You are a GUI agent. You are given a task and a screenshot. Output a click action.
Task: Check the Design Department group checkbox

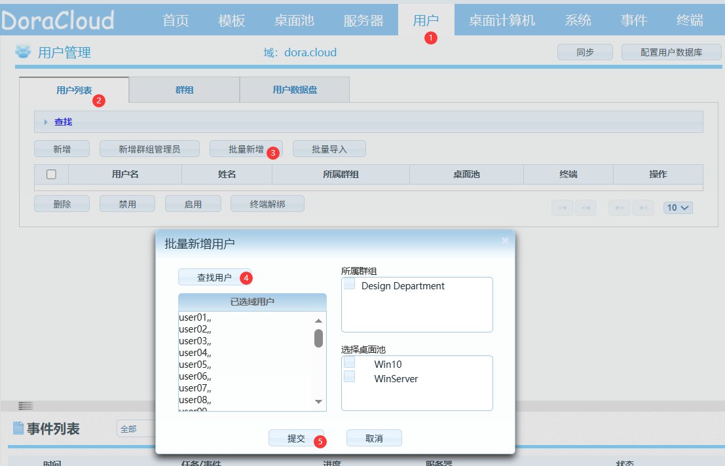350,284
